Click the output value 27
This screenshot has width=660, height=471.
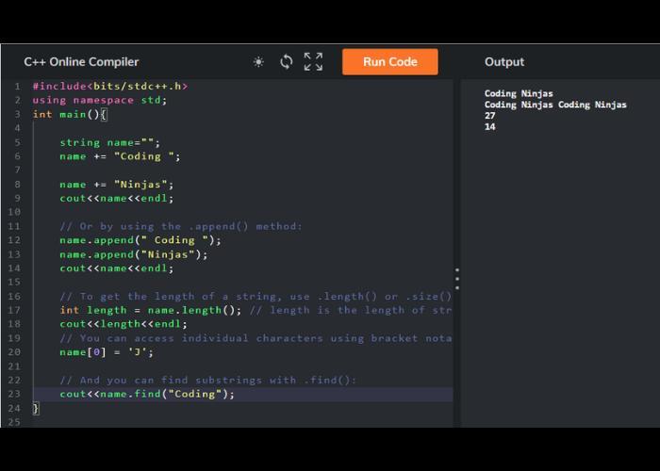(x=490, y=116)
